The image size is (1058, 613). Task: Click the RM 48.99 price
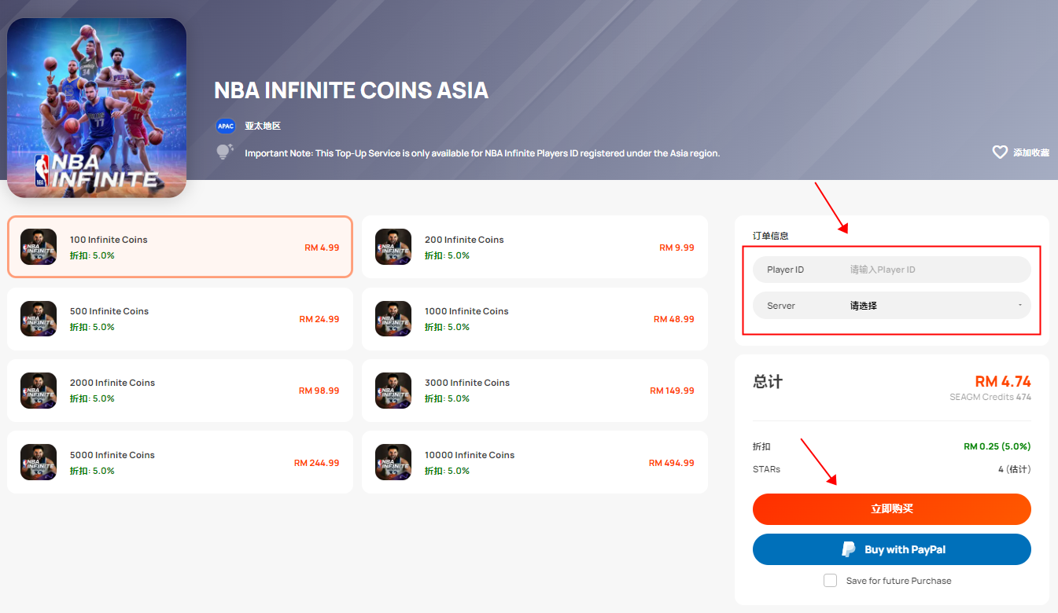[x=674, y=319]
